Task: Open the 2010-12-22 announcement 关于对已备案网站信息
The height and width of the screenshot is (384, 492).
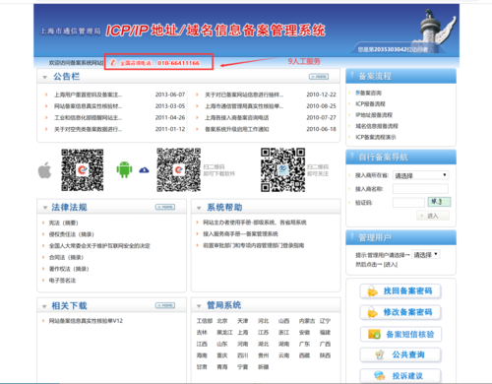Action: pos(244,95)
